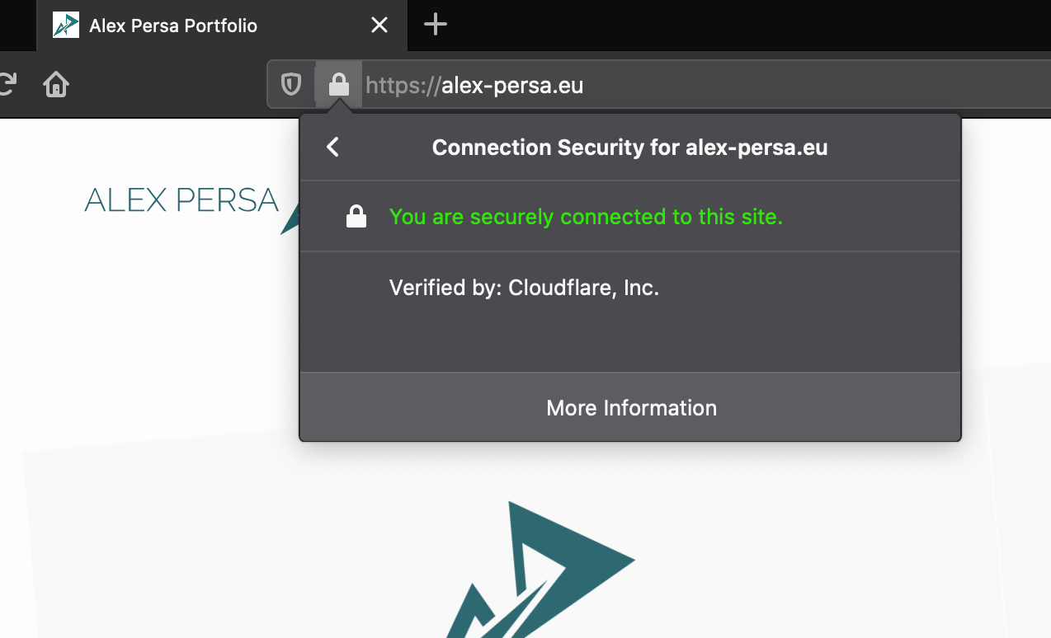Click the Verified by Cloudflare, Inc. text
This screenshot has height=638, width=1051.
click(x=524, y=288)
